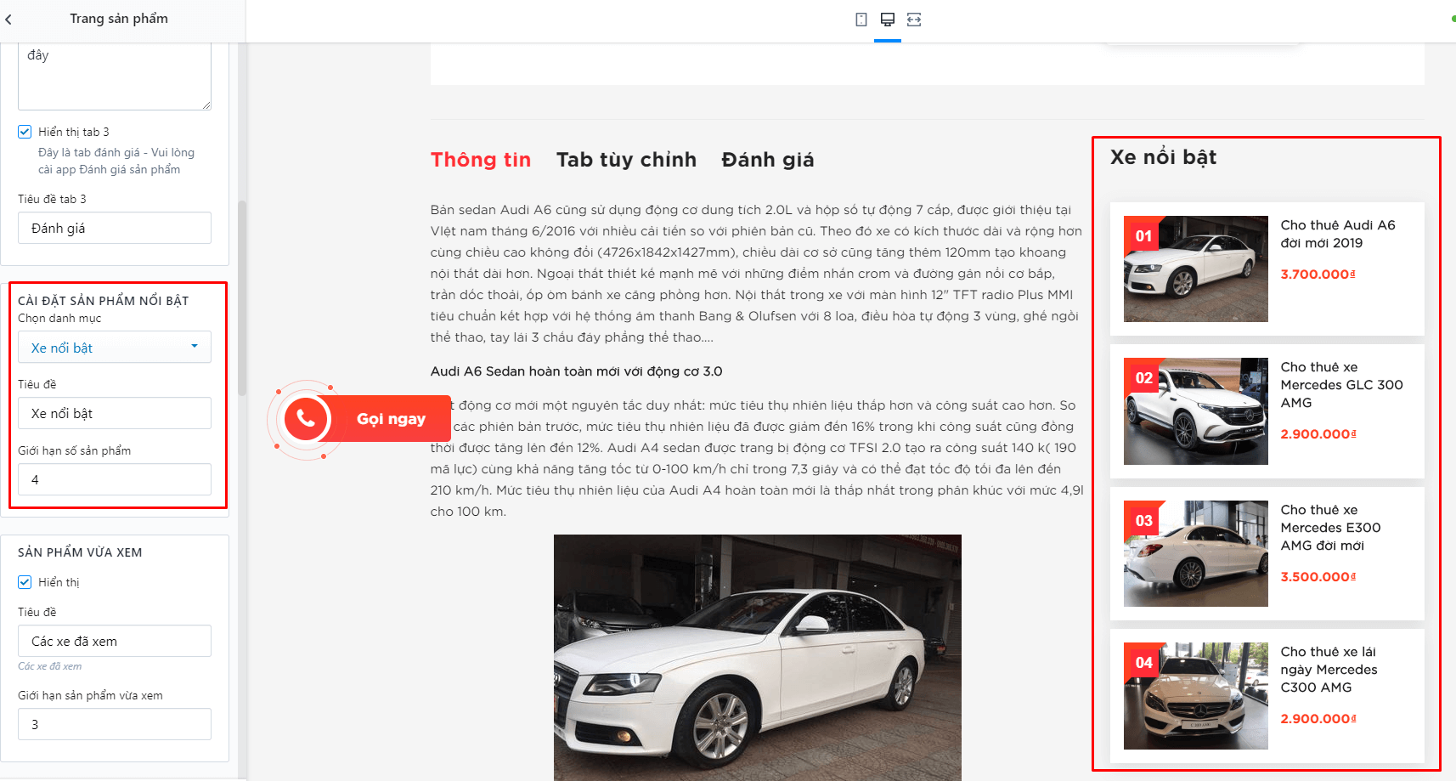Screen dimensions: 1456x781
Task: Focus the Giới hạn số sản phẩm field
Action: 115,479
